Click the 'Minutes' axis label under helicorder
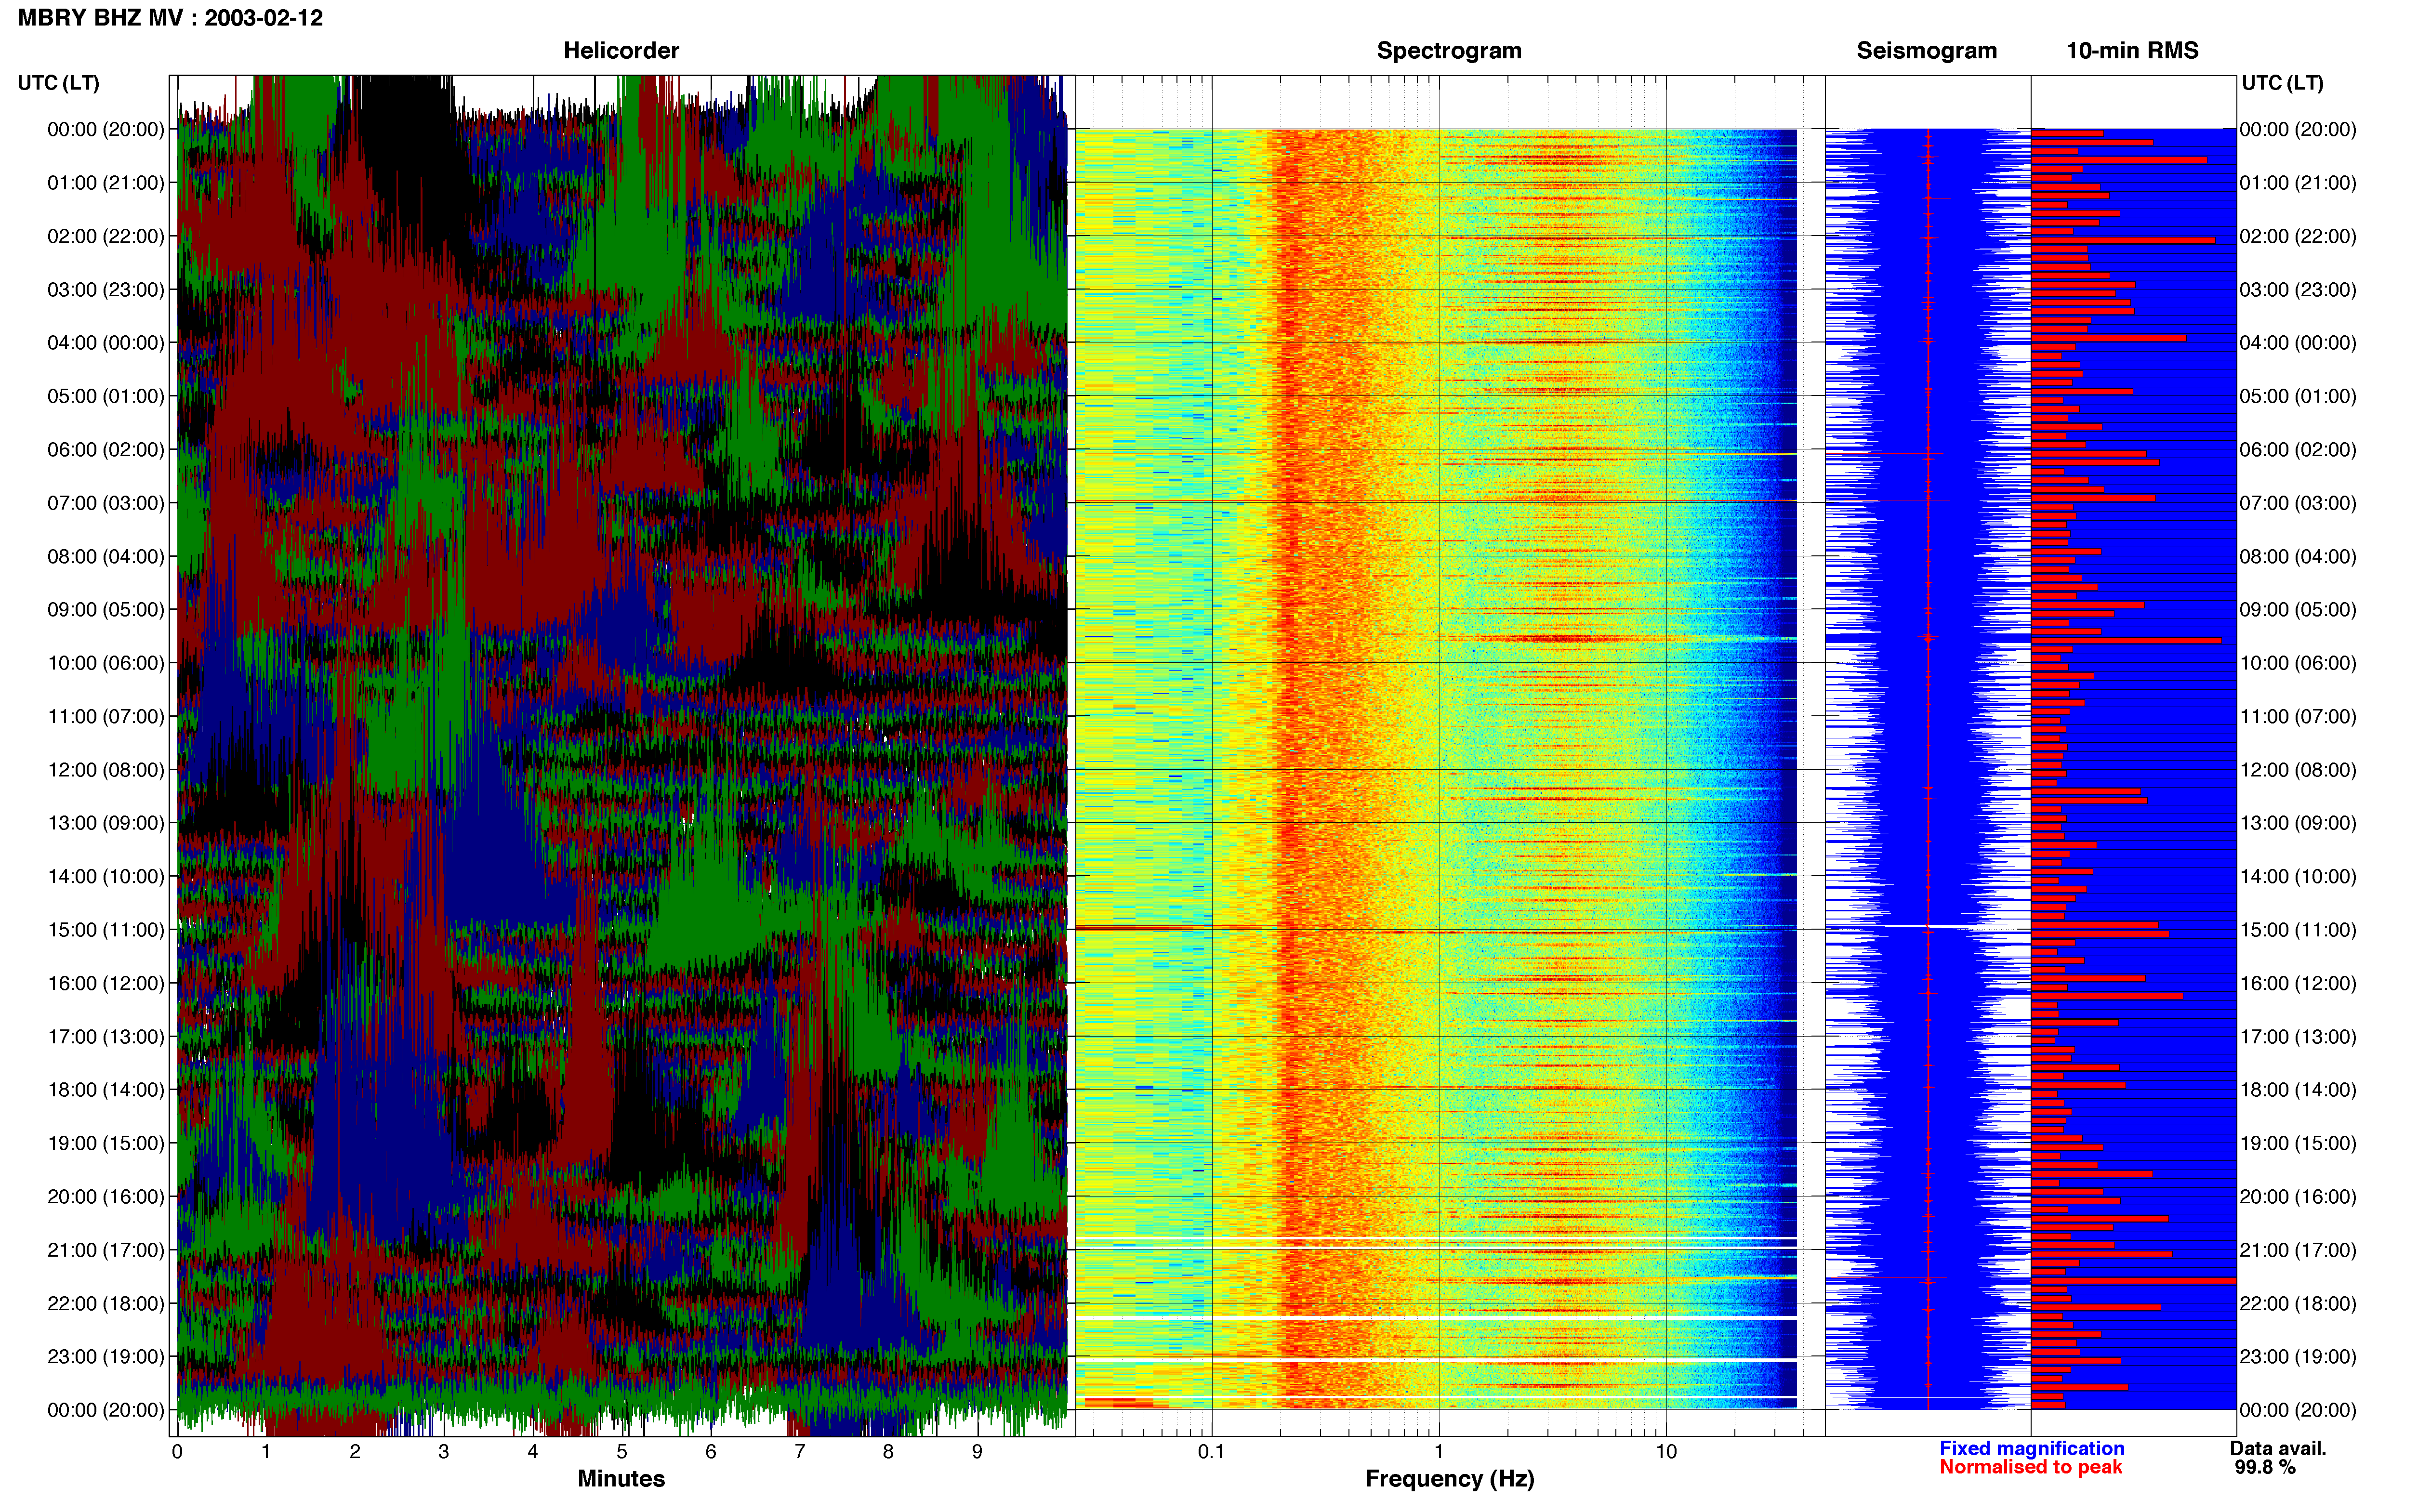Viewport: 2418px width, 1512px height. point(621,1479)
